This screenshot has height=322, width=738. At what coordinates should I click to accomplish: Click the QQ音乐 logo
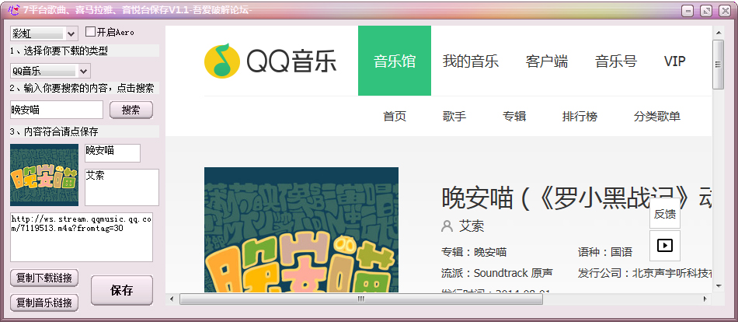tap(270, 61)
